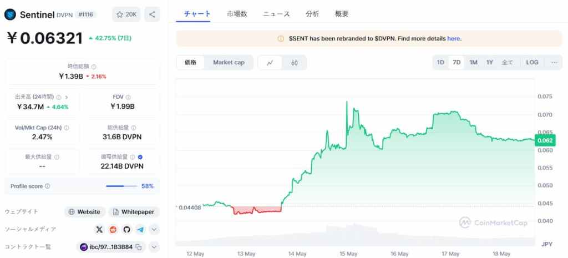The image size is (568, 258).
Task: Open the chart more options (…) button
Action: click(554, 62)
